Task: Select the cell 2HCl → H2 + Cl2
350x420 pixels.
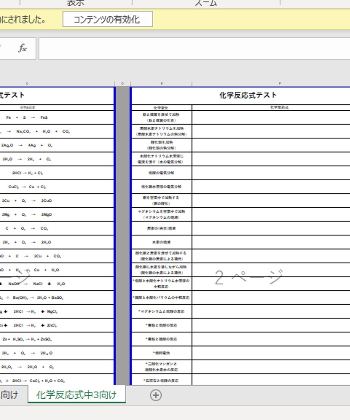Action: [x=57, y=173]
